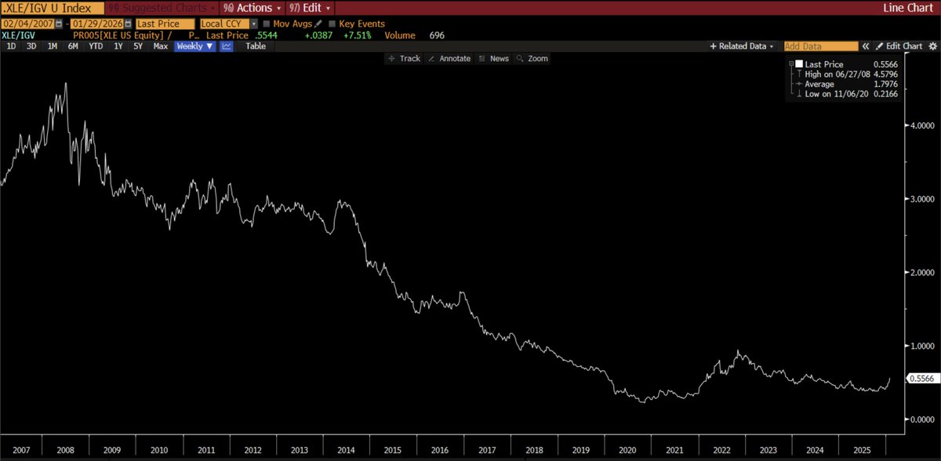Open the Weekly periodicity dropdown
Screen dimensions: 941x461
[x=194, y=46]
